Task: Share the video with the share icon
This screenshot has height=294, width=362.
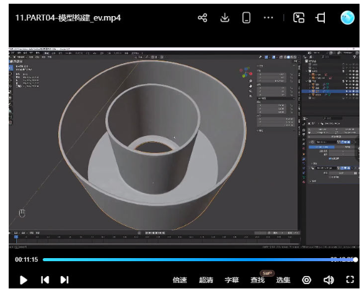Action: pyautogui.click(x=203, y=18)
